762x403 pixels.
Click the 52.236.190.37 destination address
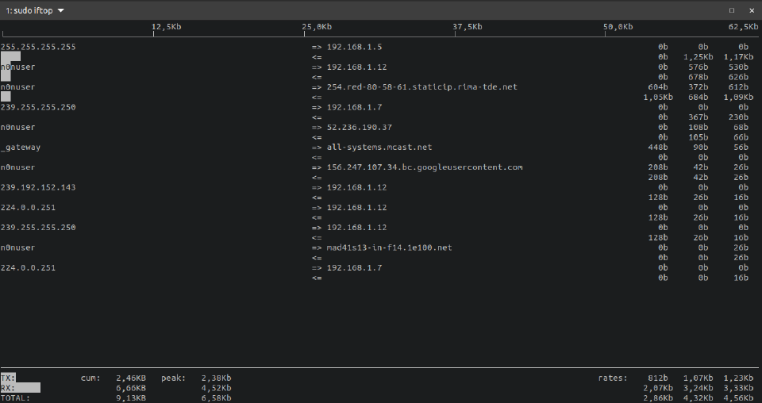tap(360, 128)
